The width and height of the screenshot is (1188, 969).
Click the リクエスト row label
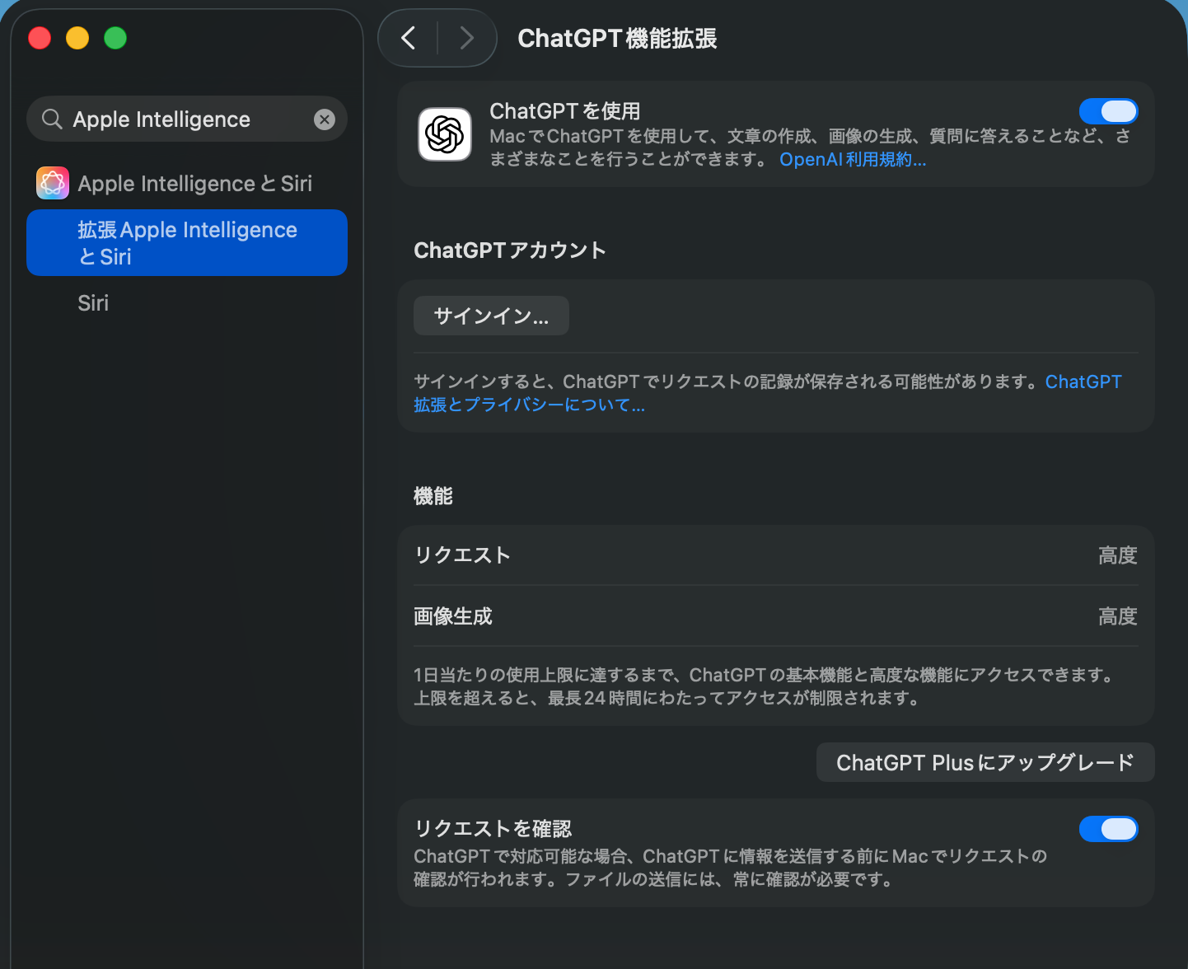[462, 555]
